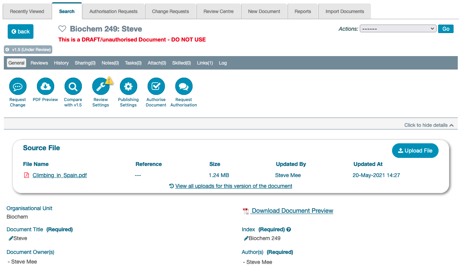Click the history icon before View all uploads
462x267 pixels.
pyautogui.click(x=171, y=186)
